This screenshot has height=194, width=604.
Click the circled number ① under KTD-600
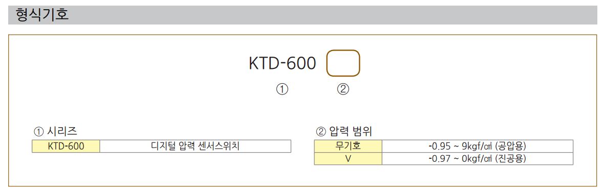[283, 89]
